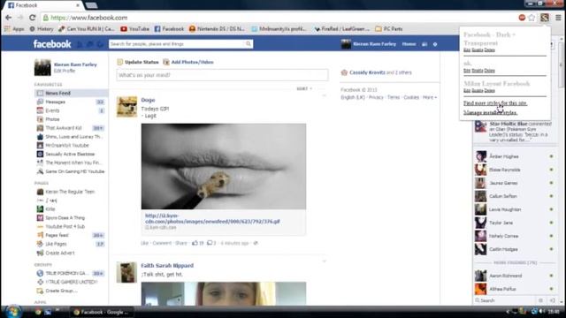
Task: Click Comment on the Doge post
Action: [x=162, y=243]
